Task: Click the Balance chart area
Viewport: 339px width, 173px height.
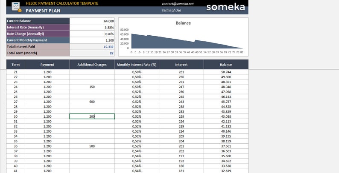Action: click(183, 37)
